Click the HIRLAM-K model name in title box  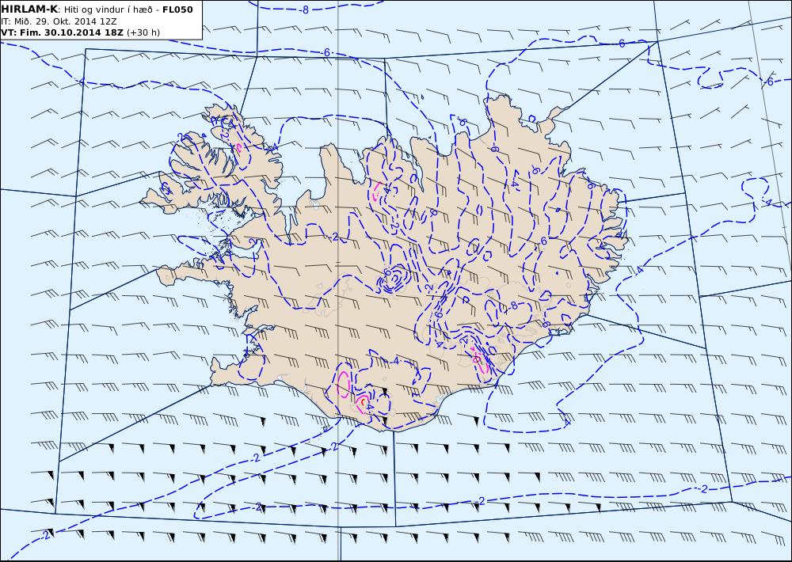point(29,9)
